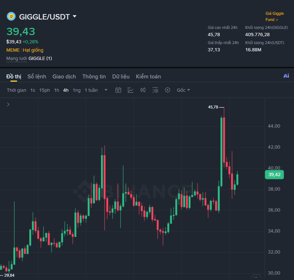The width and height of the screenshot is (294, 280).
Task: Expand more time intervals dropdown arrow
Action: tap(106, 90)
